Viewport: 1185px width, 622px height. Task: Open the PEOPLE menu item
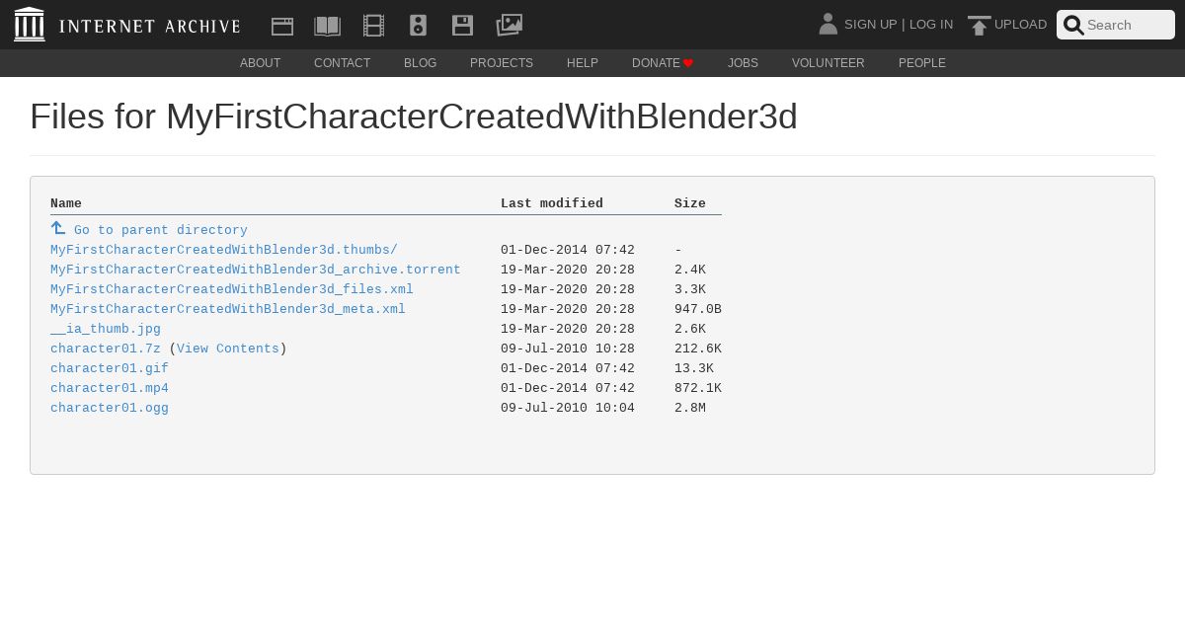coord(922,63)
